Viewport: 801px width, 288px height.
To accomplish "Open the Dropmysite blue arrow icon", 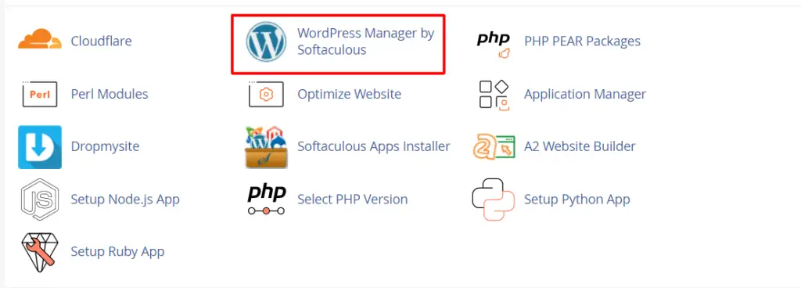I will coord(40,147).
